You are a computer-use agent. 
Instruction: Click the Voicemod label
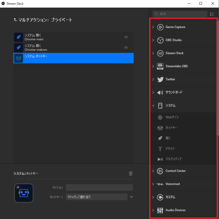pyautogui.click(x=173, y=184)
